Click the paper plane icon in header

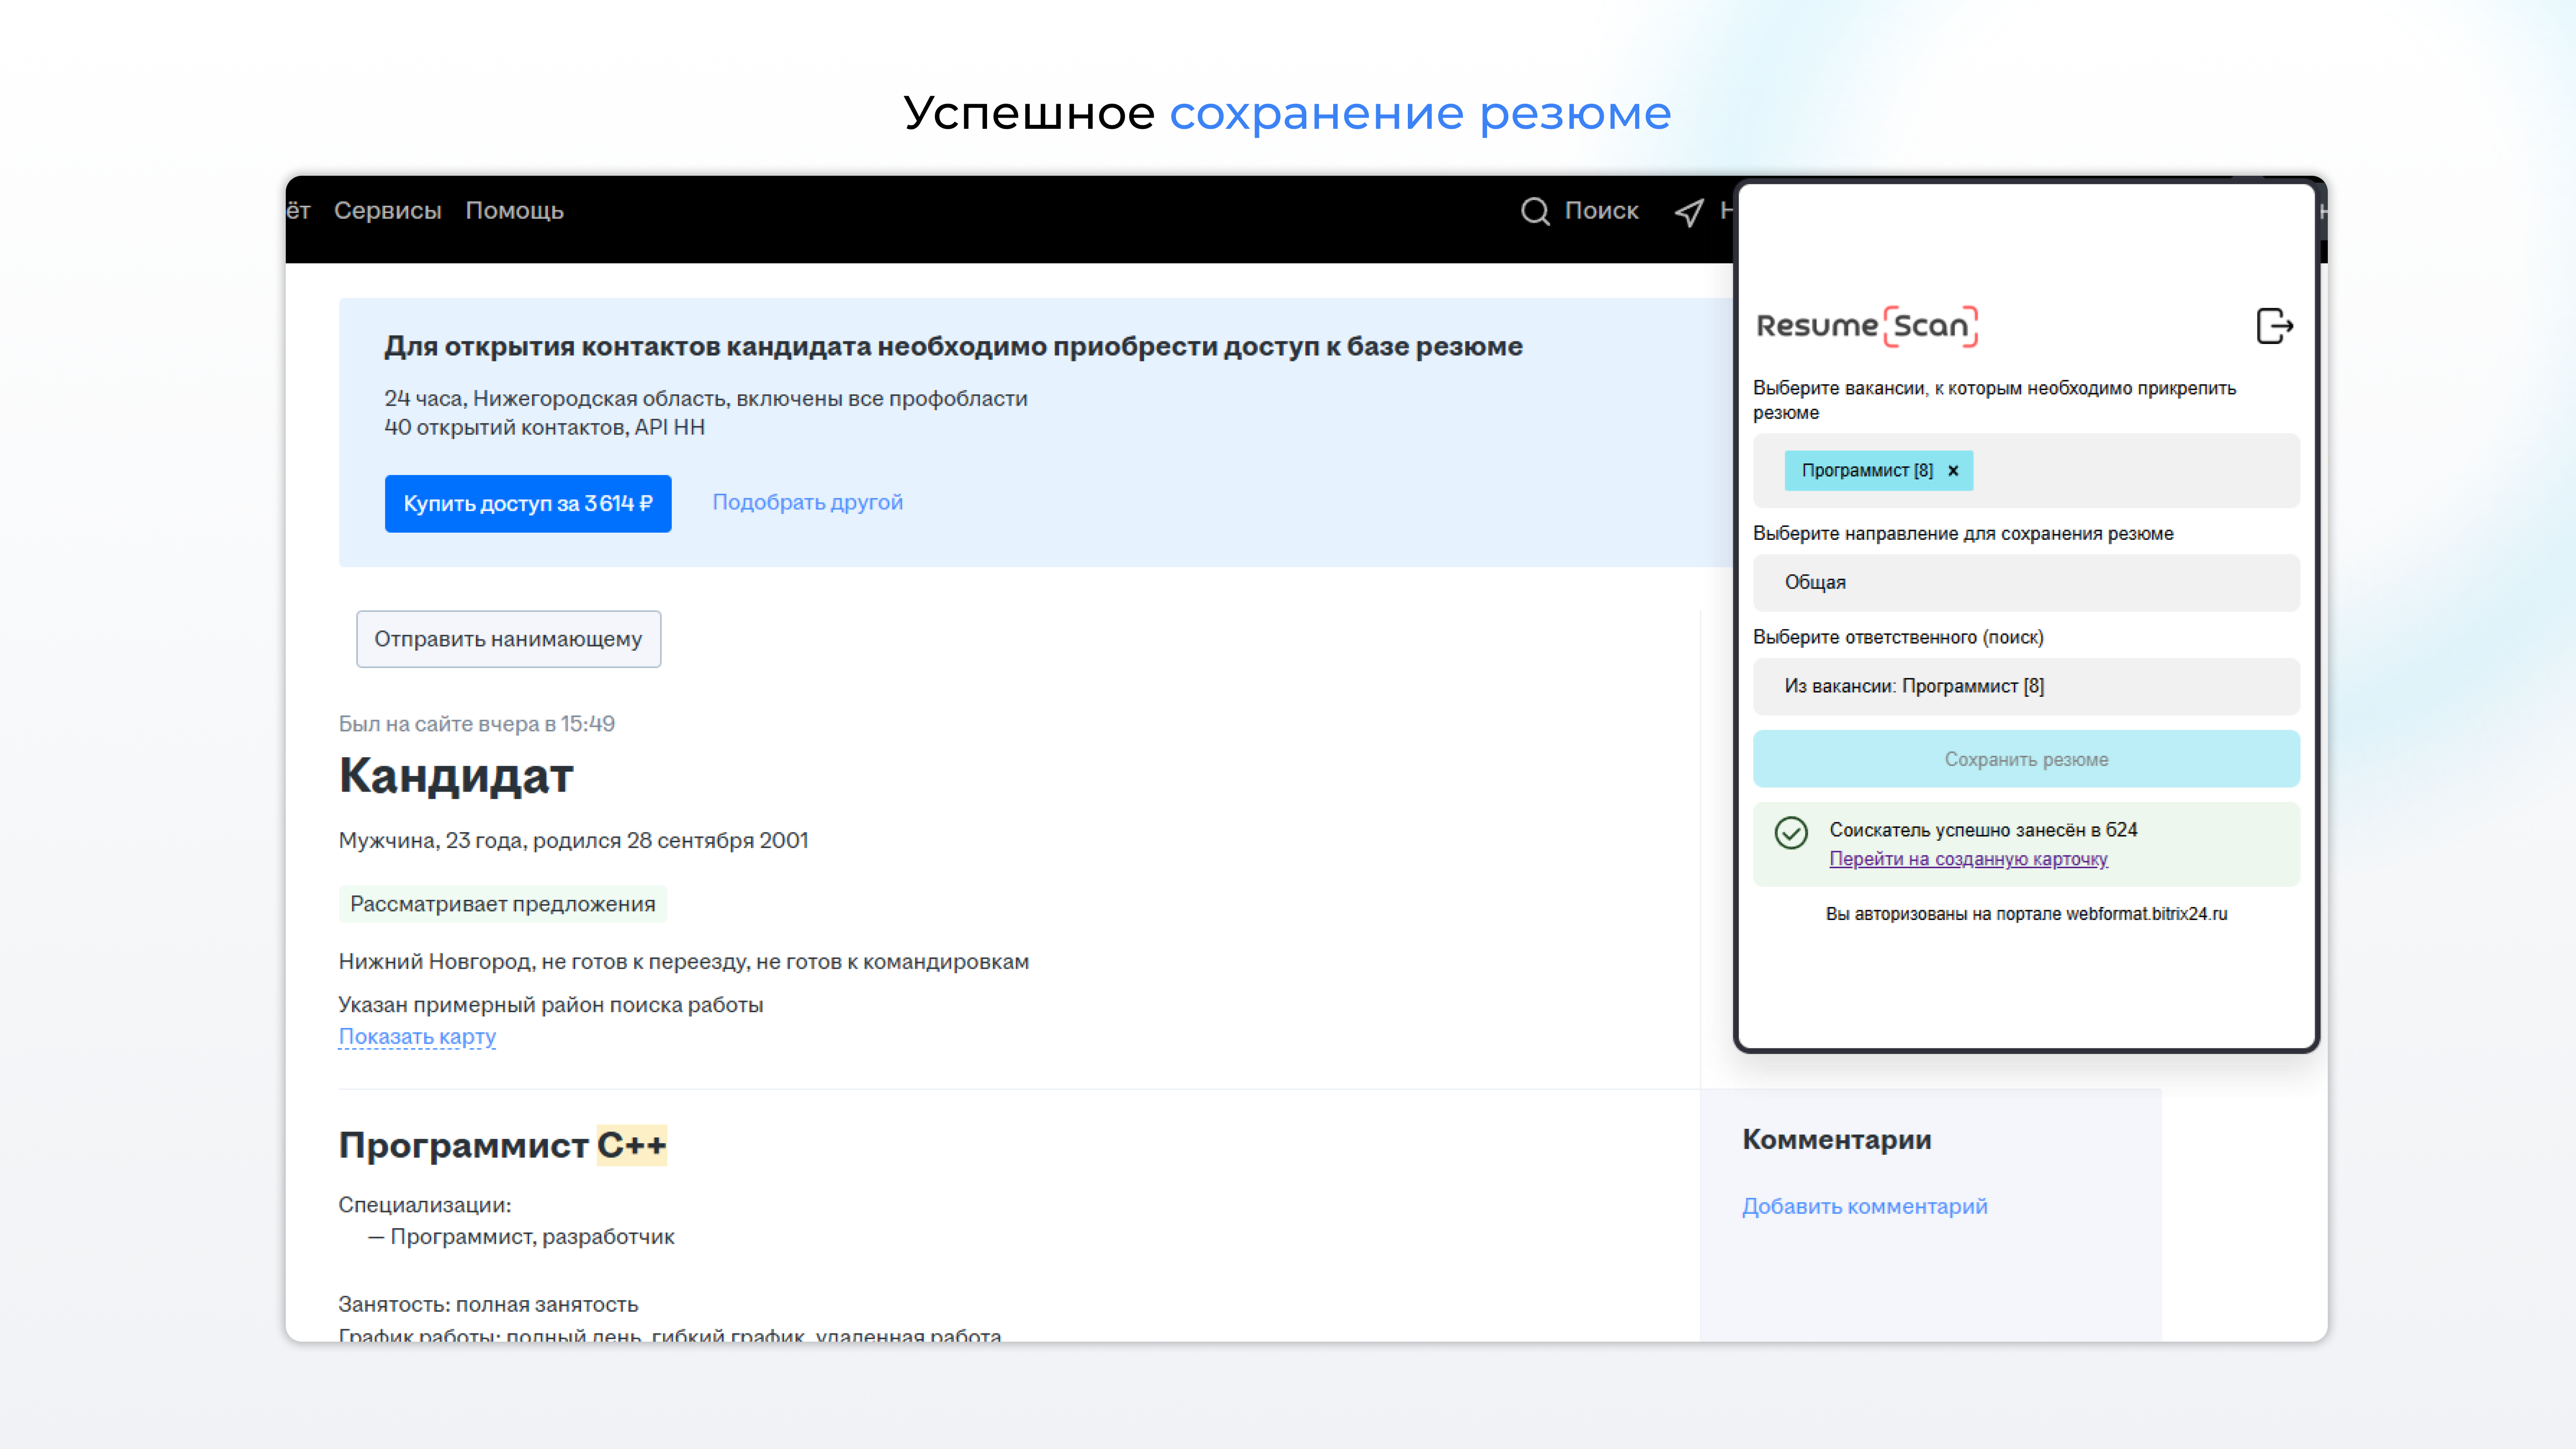(x=1689, y=212)
